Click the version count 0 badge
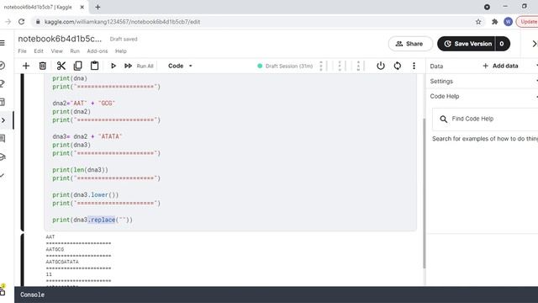This screenshot has width=538, height=303. click(x=502, y=44)
